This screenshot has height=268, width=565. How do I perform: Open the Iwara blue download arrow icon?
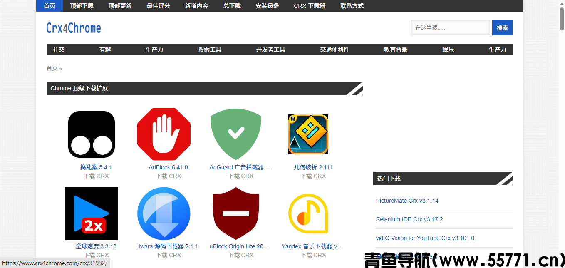pos(164,213)
